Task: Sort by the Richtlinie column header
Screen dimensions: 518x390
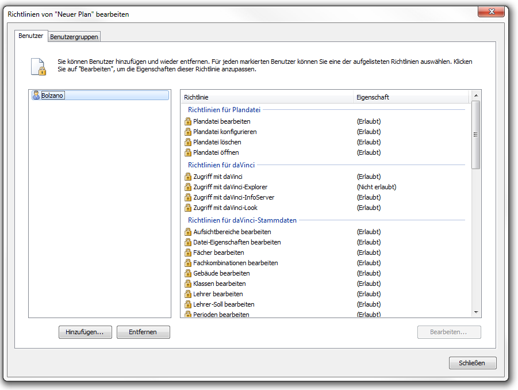Action: click(x=266, y=97)
